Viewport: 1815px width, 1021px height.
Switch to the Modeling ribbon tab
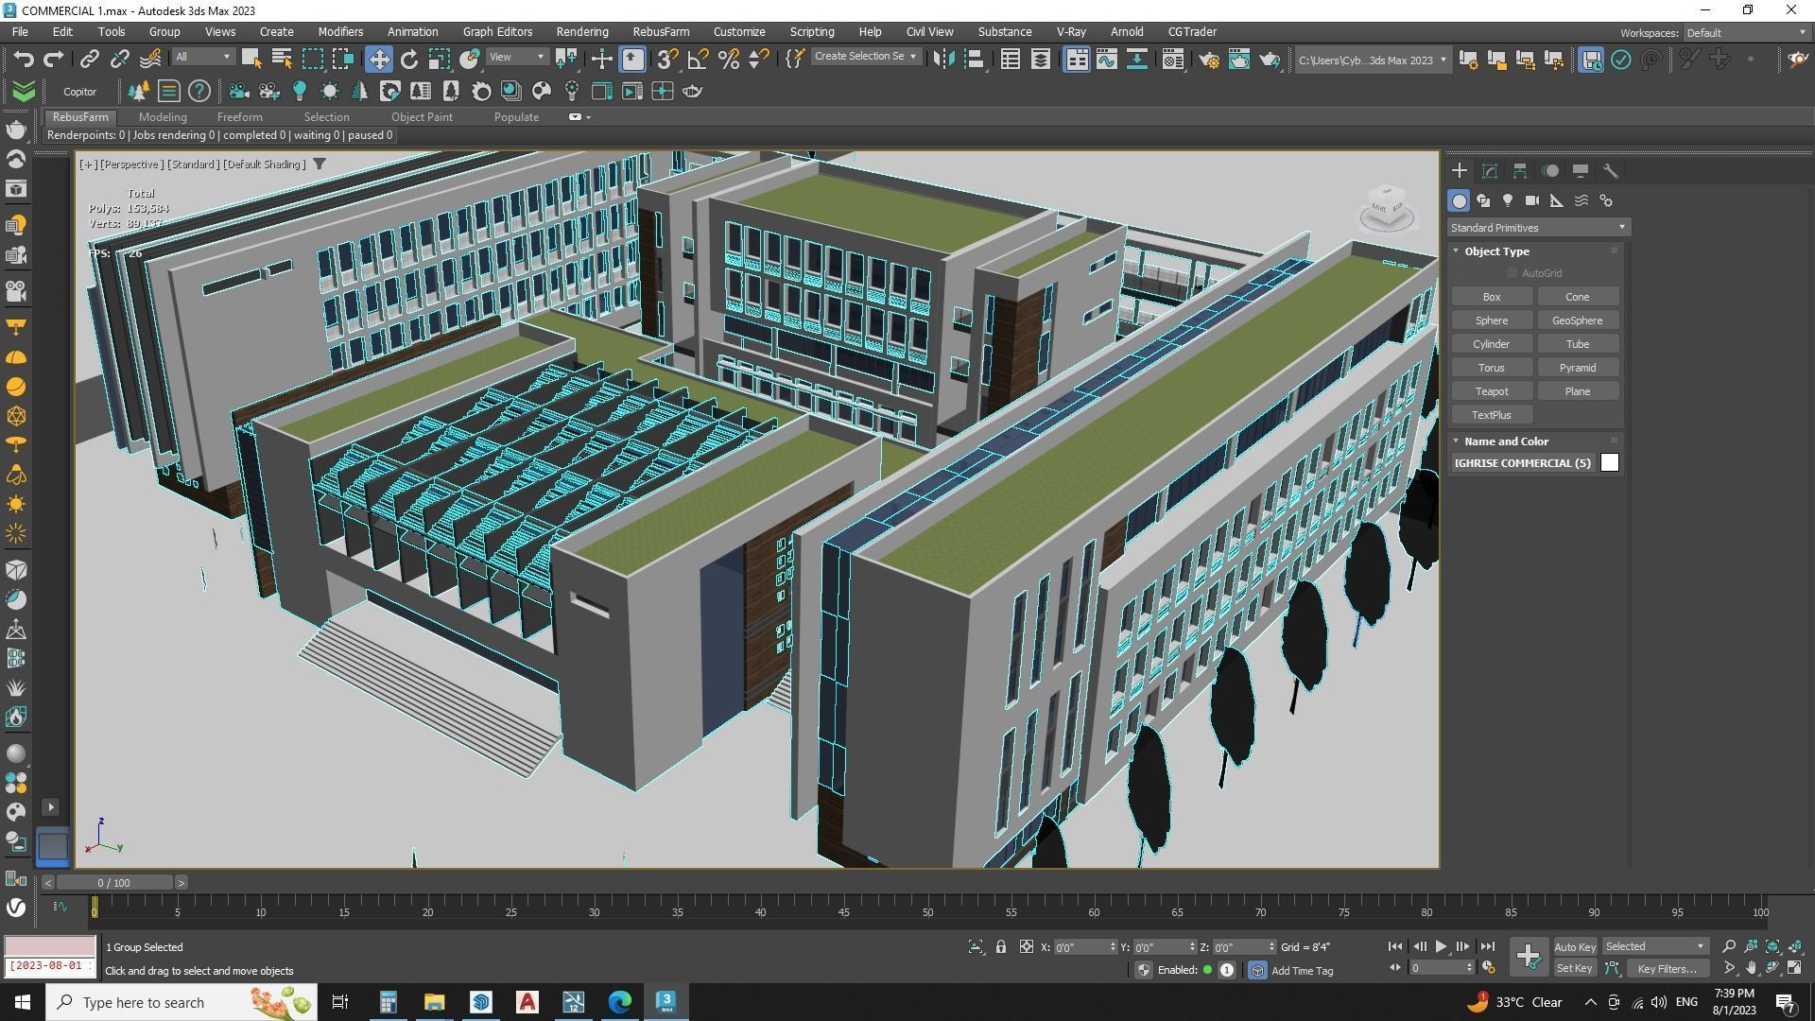(163, 117)
